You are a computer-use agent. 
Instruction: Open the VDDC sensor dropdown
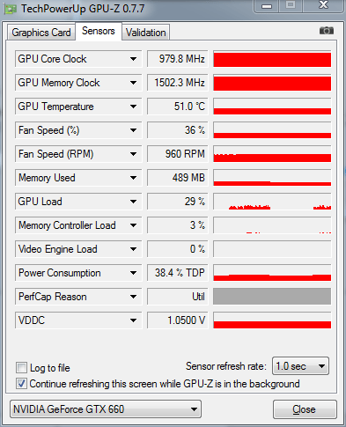coord(133,320)
